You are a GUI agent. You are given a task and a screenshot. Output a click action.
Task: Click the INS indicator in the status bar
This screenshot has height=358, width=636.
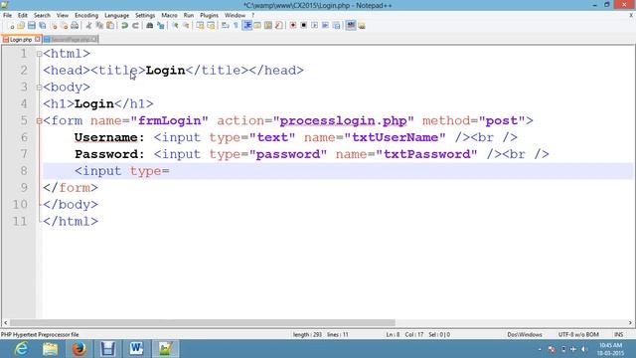618,334
